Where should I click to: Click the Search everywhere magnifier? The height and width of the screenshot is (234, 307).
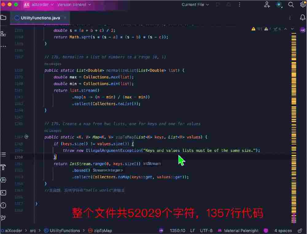pyautogui.click(x=290, y=5)
